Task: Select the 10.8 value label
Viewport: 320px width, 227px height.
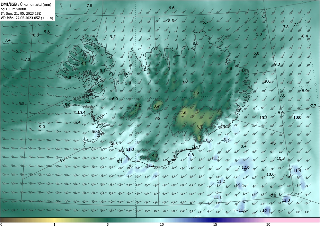Action: [190, 155]
